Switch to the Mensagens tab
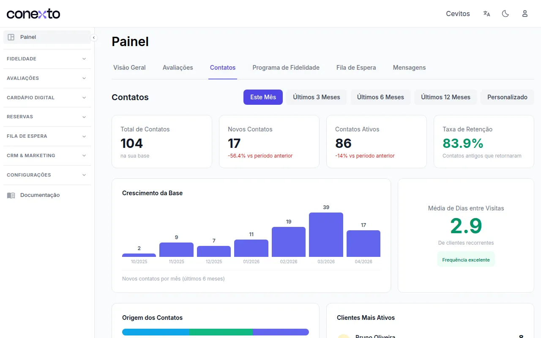The image size is (541, 338). 409,68
